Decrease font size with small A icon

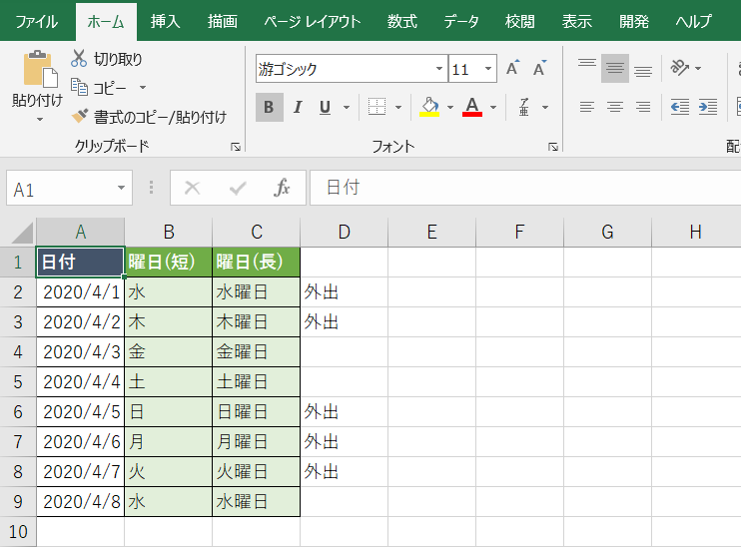click(539, 69)
